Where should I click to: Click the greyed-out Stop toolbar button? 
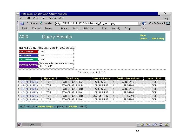pos(143,29)
